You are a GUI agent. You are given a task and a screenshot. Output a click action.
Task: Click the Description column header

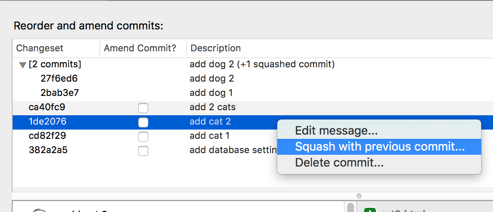tap(215, 48)
